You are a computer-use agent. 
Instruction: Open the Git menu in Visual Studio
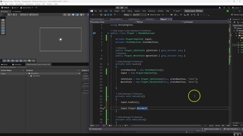click(x=111, y=11)
